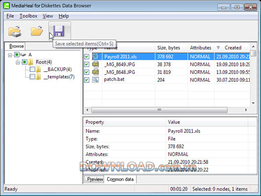Sort by the Size, bytes column header
Viewport: 261px width, 196px height.
[x=171, y=48]
